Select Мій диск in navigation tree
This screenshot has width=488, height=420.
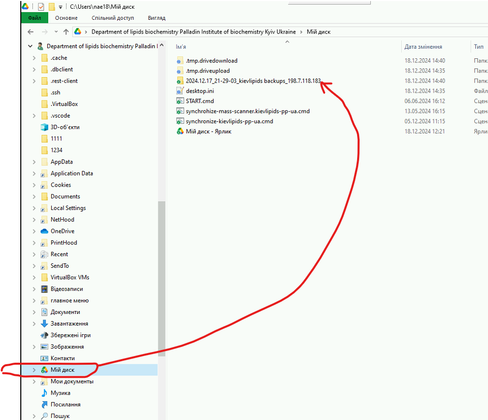coord(62,370)
